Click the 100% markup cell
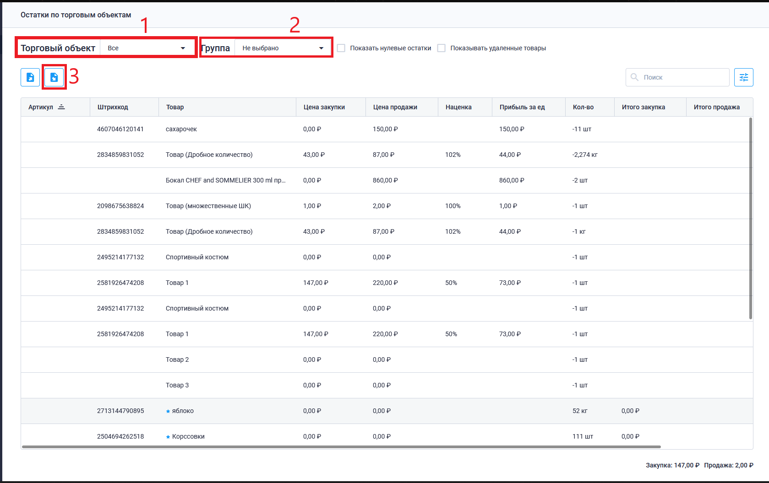The height and width of the screenshot is (483, 769). [x=453, y=206]
